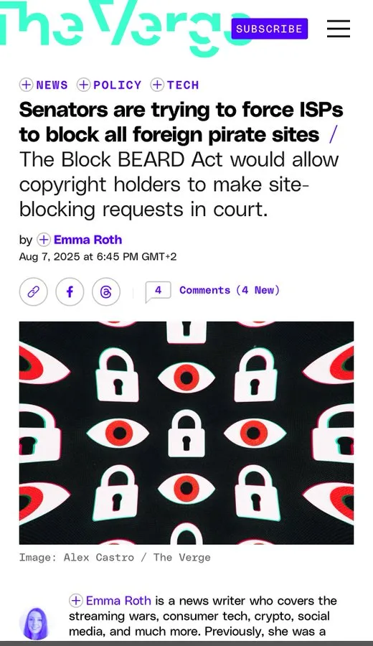Share the article on Threads icon
The height and width of the screenshot is (646, 373).
106,291
